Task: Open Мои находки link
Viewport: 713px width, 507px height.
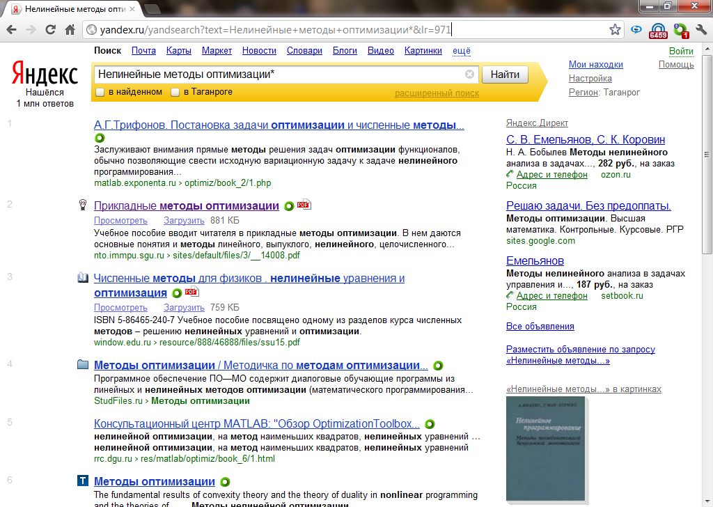Action: 596,65
